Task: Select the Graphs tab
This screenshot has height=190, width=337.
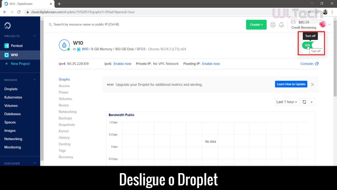Action: [64, 79]
